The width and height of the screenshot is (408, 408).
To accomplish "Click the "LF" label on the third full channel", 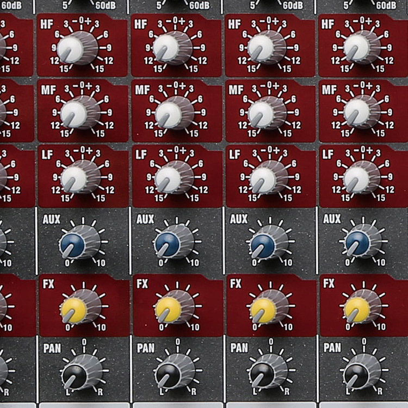I will click(234, 154).
